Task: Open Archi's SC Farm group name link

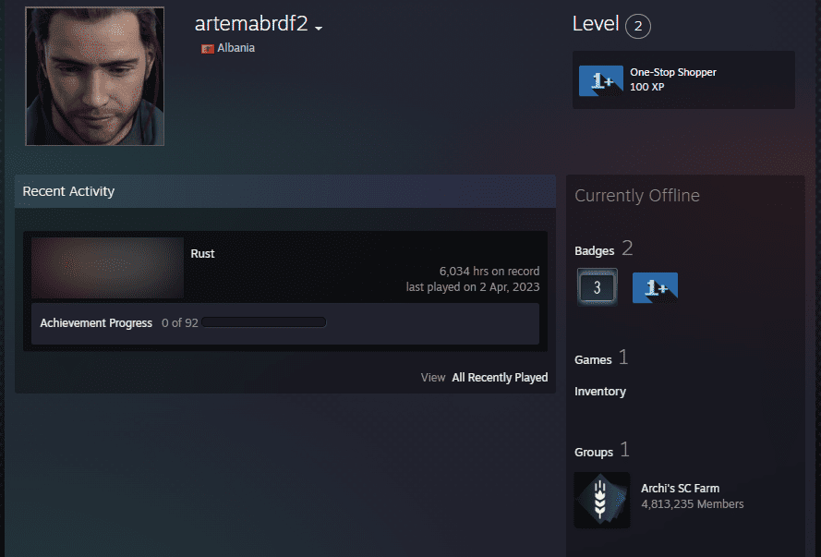Action: (x=680, y=489)
